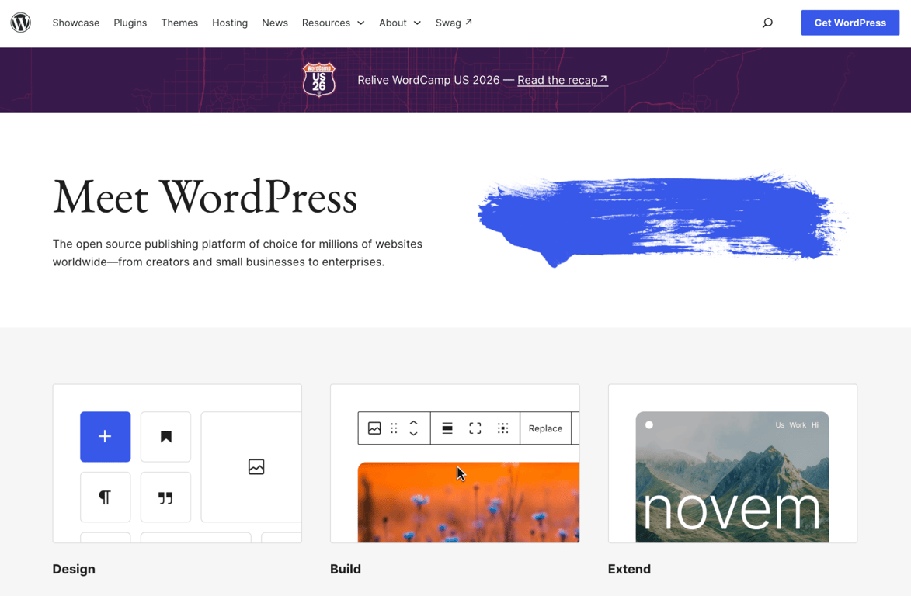The image size is (911, 596).
Task: Navigate to Hosting
Action: tap(229, 23)
